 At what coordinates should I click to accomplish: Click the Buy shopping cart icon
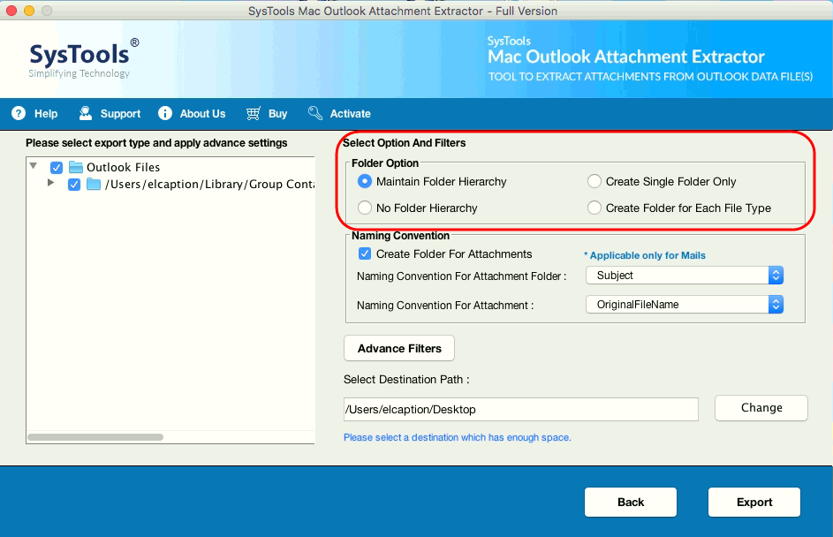254,113
